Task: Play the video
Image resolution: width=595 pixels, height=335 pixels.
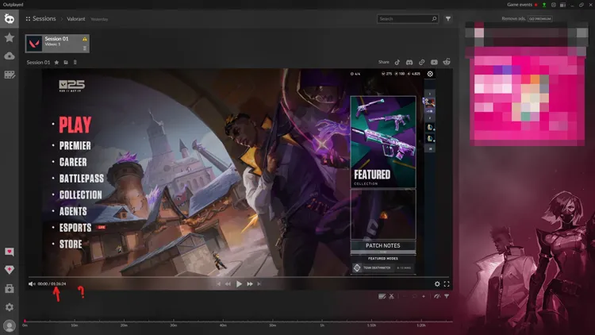Action: (239, 283)
